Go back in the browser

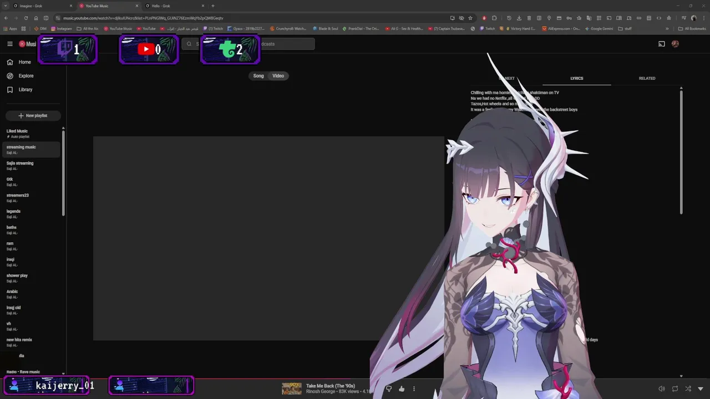(x=6, y=18)
